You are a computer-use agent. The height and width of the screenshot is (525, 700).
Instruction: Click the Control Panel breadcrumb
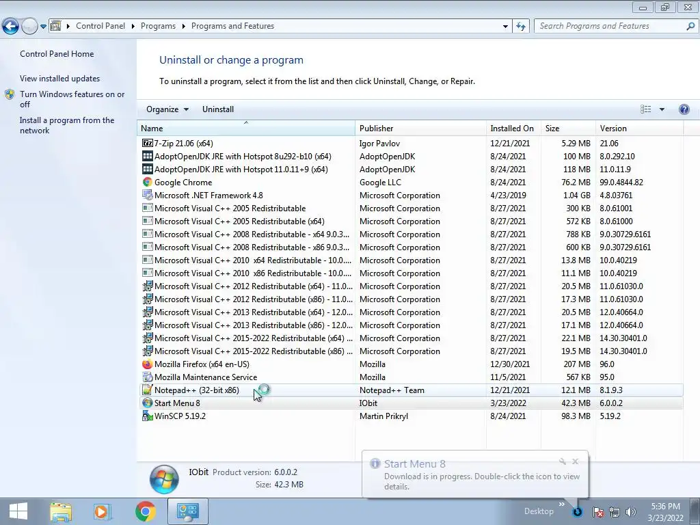100,26
